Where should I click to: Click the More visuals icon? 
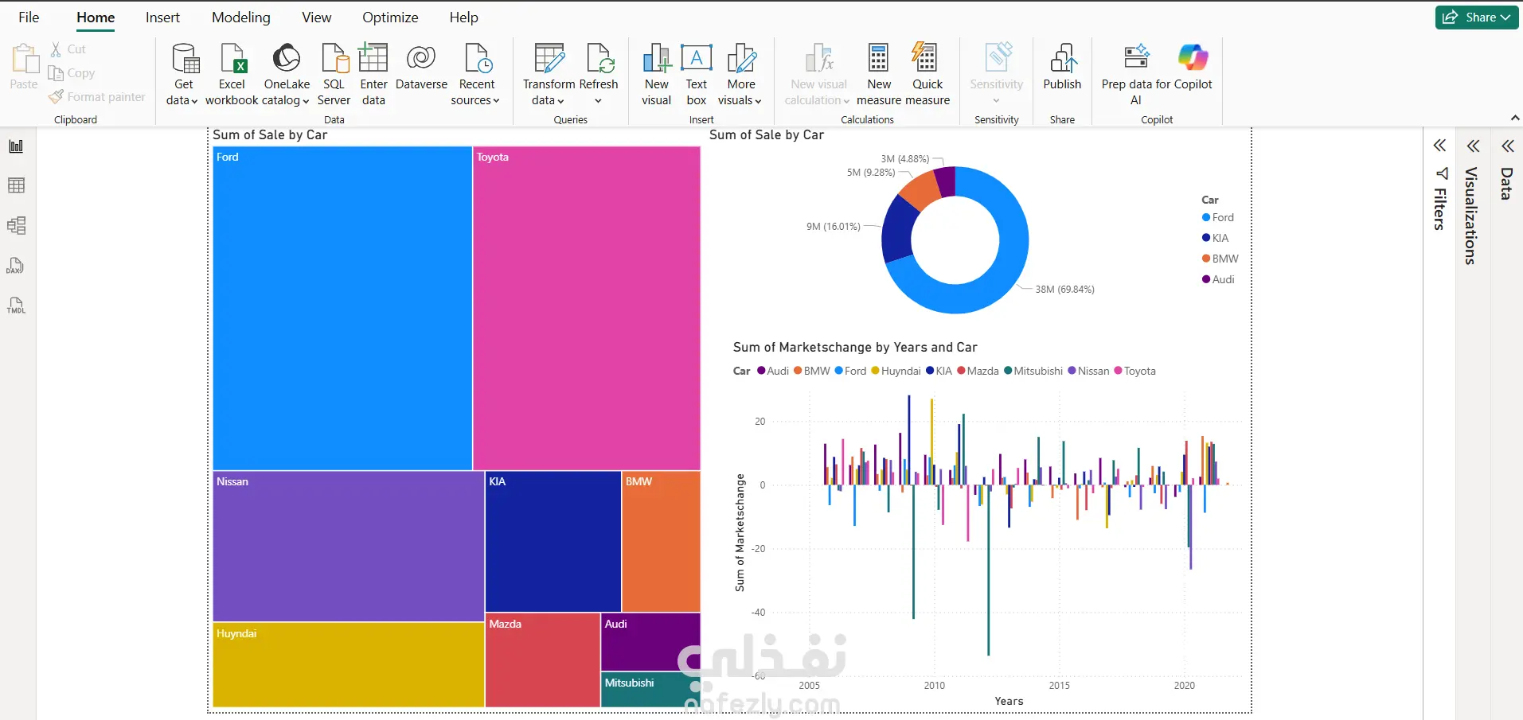741,59
